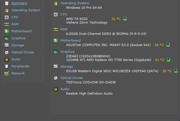
Task: Open the Motherboard heading in the summary panel
Action: [x=70, y=40]
